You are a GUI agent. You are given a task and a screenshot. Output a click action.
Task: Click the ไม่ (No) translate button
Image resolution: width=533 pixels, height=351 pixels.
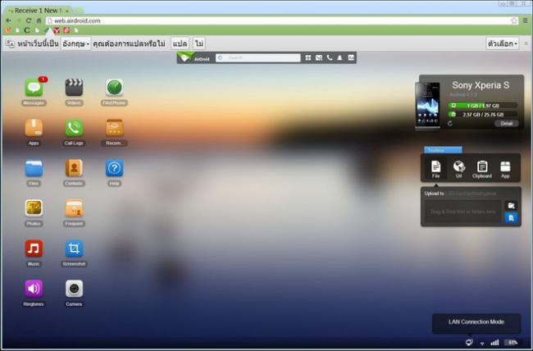click(x=199, y=44)
